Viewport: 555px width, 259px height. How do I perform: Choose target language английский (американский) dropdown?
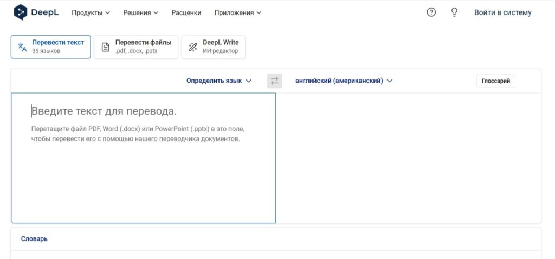(x=344, y=81)
